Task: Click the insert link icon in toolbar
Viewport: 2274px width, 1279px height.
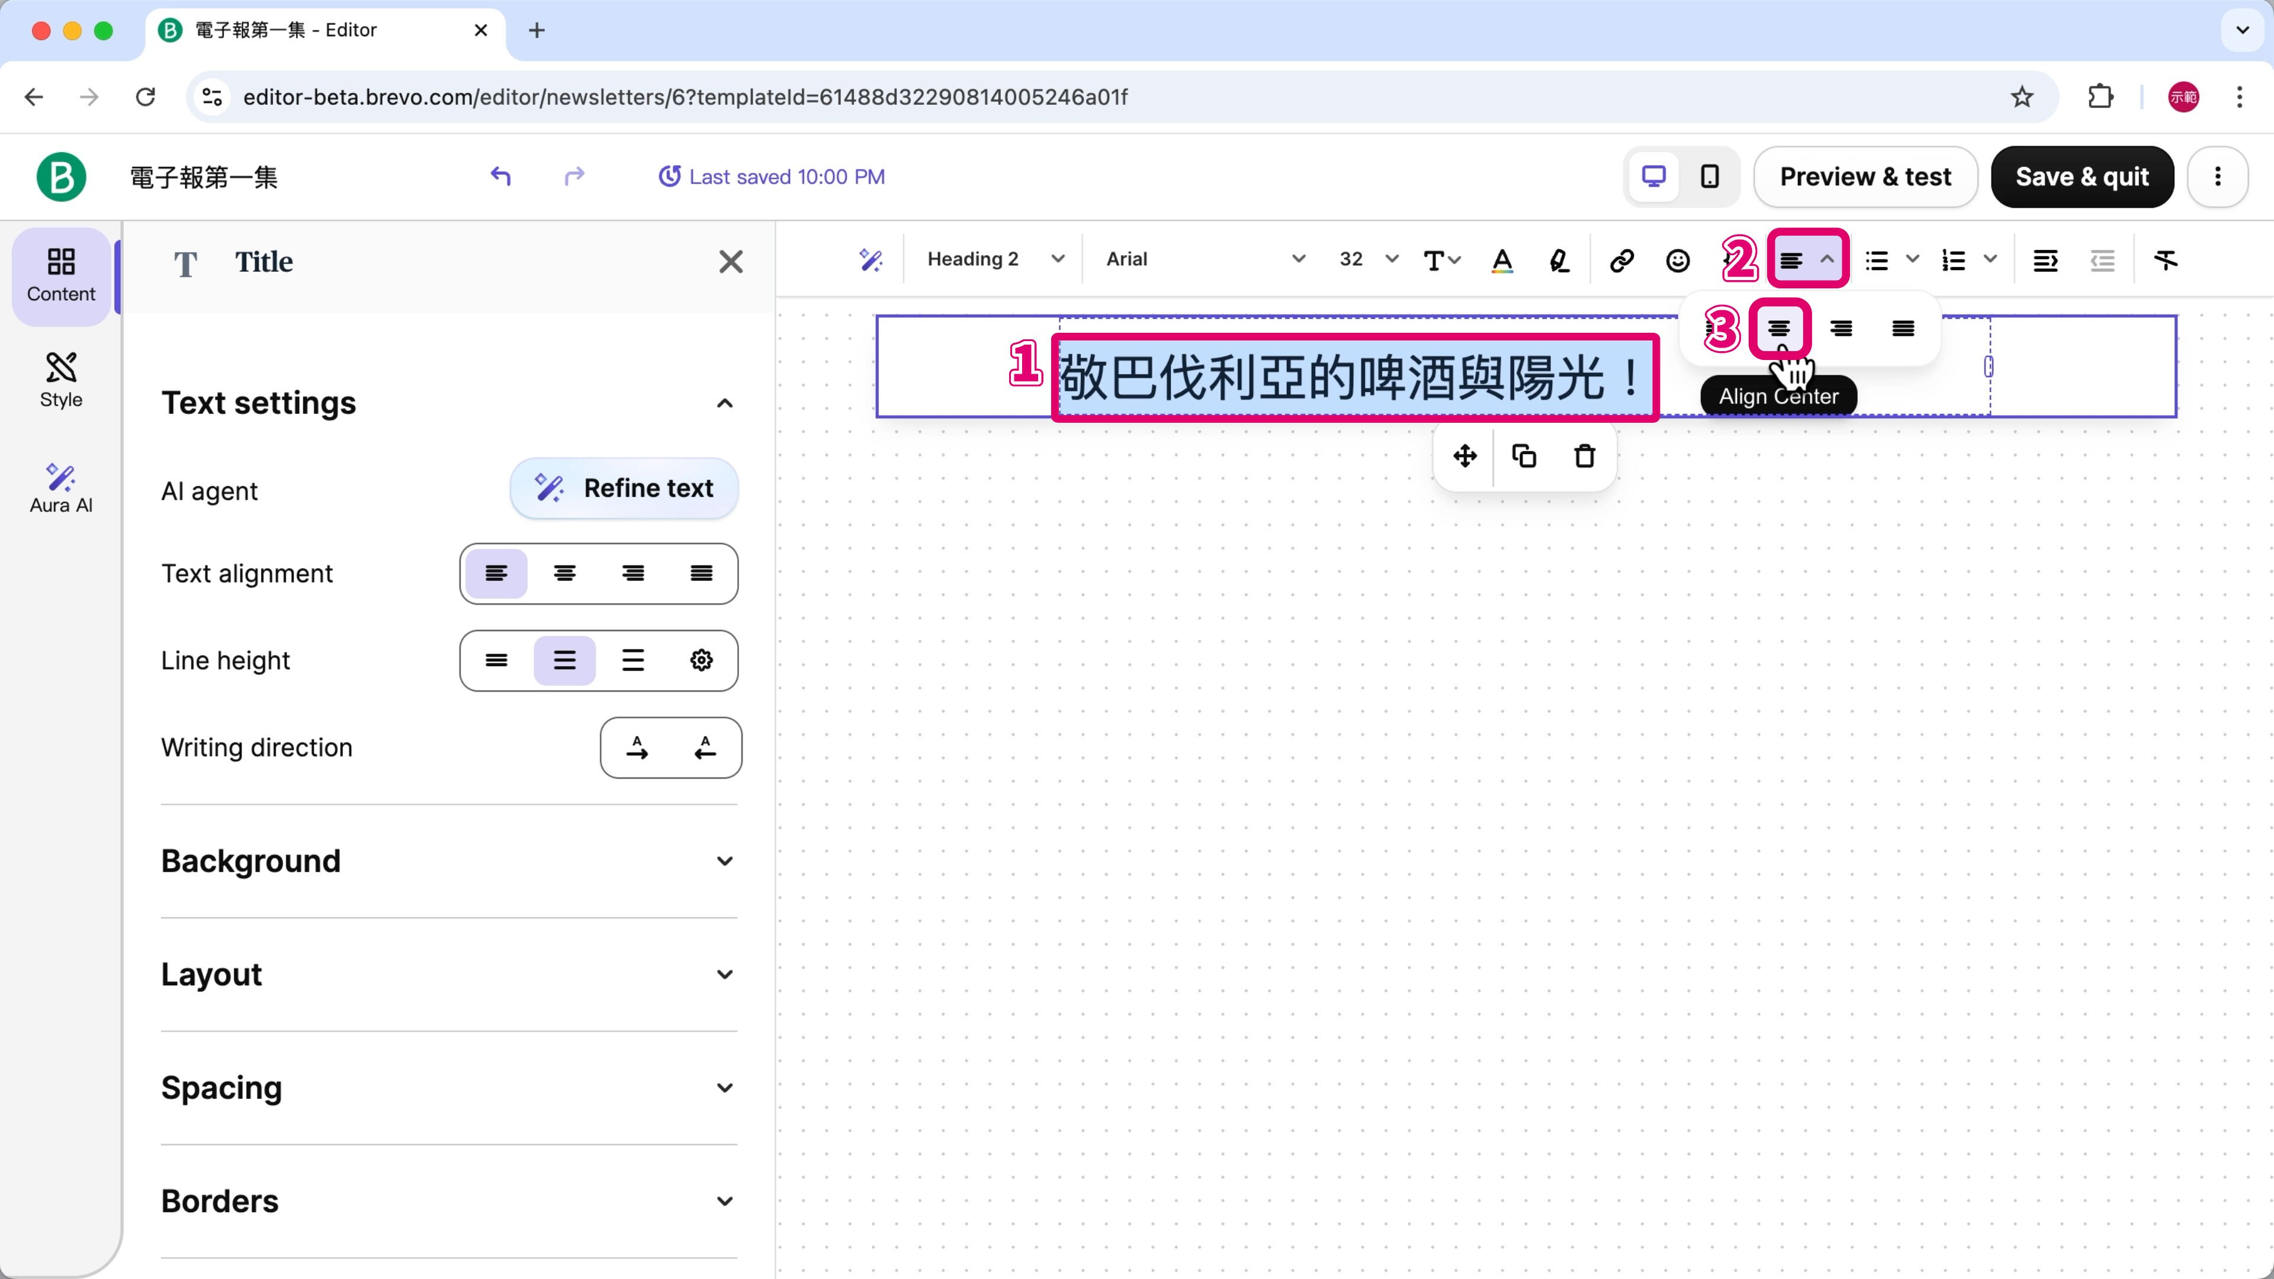Action: tap(1621, 259)
